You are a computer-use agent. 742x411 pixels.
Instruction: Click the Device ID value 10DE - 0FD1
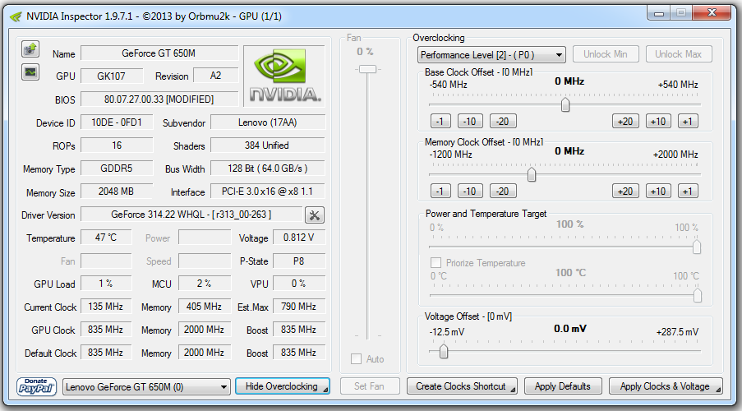click(117, 122)
